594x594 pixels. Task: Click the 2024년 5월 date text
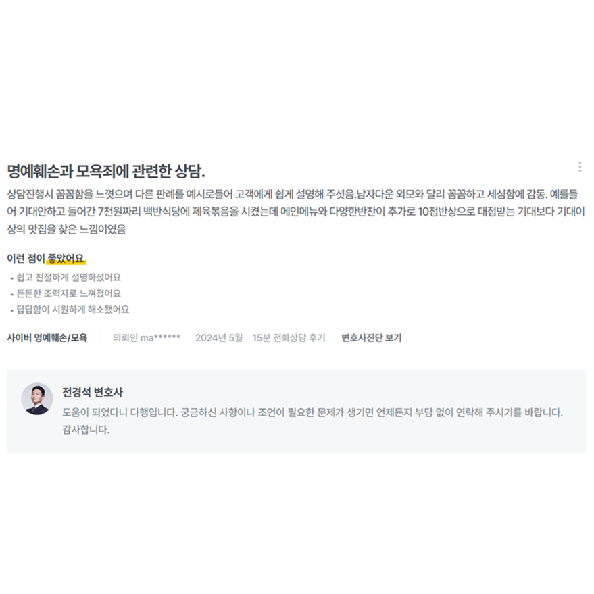click(x=218, y=337)
